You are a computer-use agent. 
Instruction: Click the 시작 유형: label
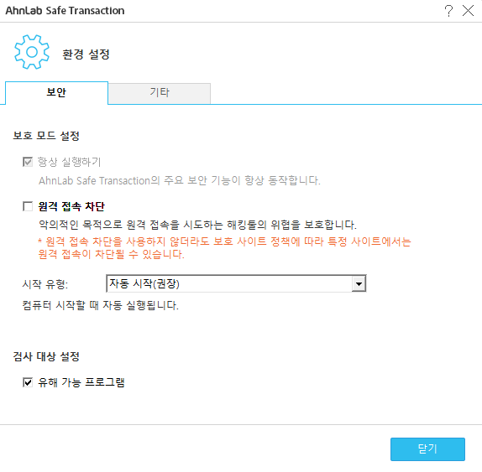[45, 284]
